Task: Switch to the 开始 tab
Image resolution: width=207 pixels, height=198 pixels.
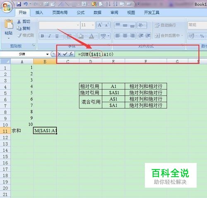Action: pyautogui.click(x=22, y=12)
